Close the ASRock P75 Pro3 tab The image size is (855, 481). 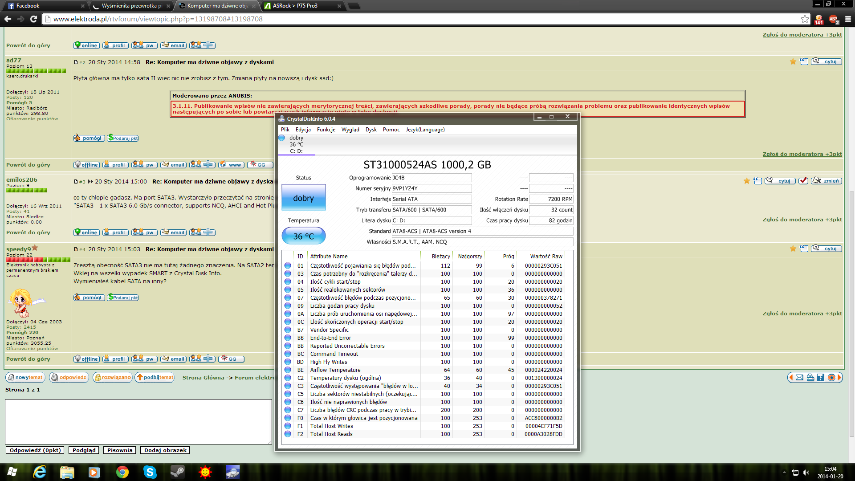point(339,6)
